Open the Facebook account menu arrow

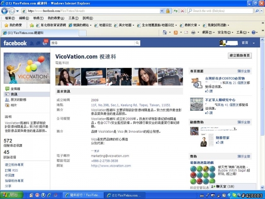(254, 43)
